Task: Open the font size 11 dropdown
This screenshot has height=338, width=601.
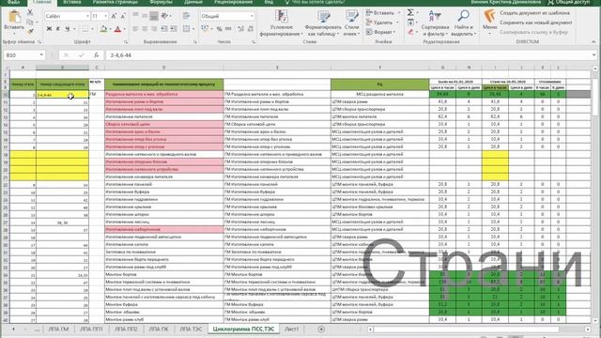Action: 106,16
